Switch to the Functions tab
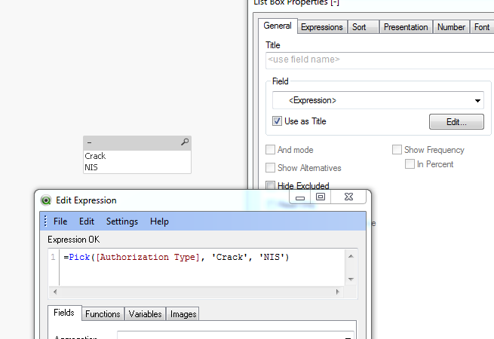This screenshot has height=339, width=494. (103, 314)
